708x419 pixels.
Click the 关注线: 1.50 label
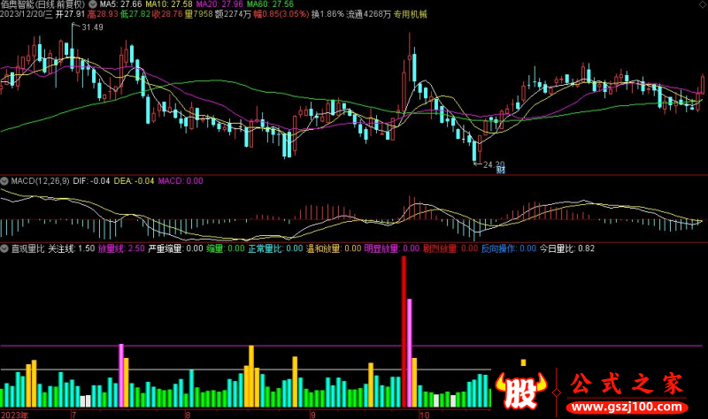(x=72, y=248)
